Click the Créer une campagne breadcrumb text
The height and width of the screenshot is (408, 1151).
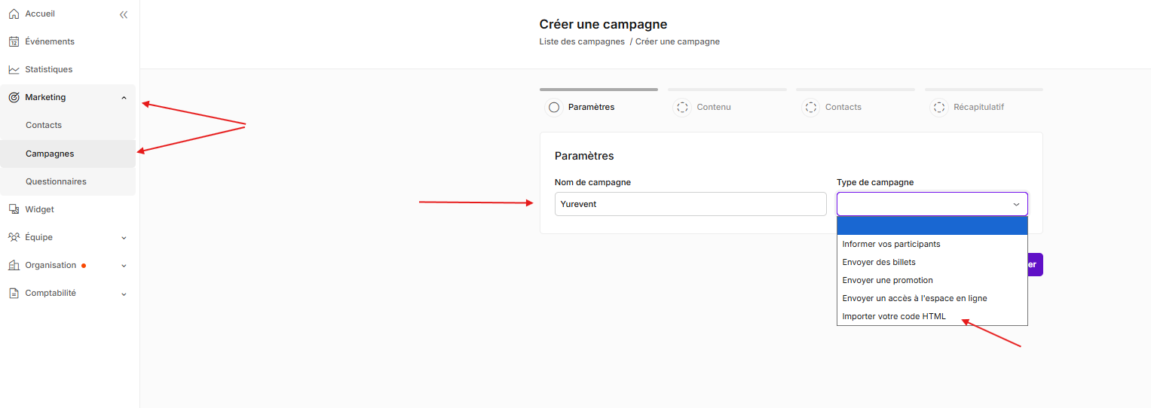pos(678,41)
